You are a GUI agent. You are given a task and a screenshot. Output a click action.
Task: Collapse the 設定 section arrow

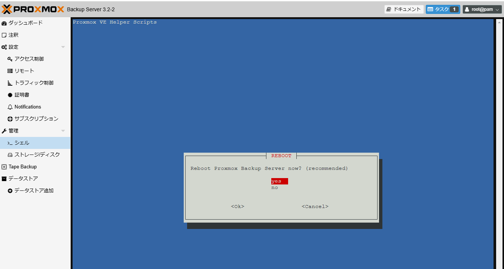click(63, 47)
